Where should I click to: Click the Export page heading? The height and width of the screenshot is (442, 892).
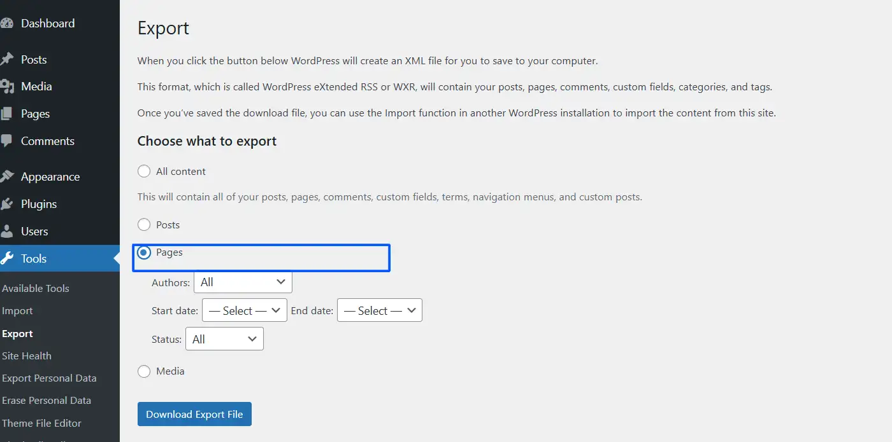[x=163, y=29]
